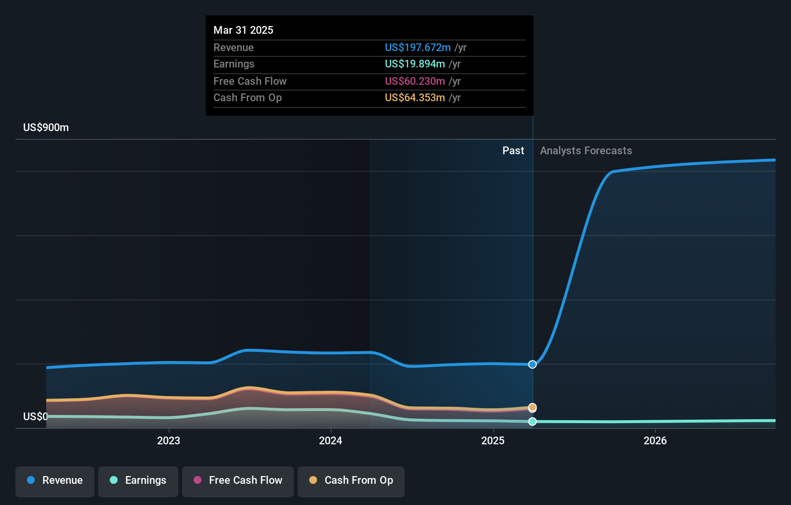791x505 pixels.
Task: Toggle the Cash From Op legend button
Action: tap(351, 481)
